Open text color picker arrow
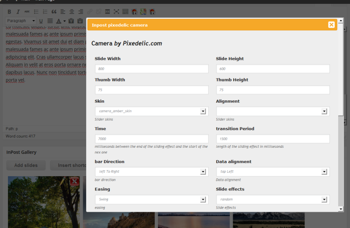The image size is (350, 228). point(64,21)
